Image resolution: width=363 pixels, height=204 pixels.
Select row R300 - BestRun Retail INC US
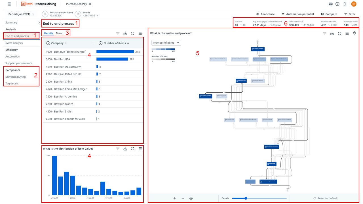point(93,74)
